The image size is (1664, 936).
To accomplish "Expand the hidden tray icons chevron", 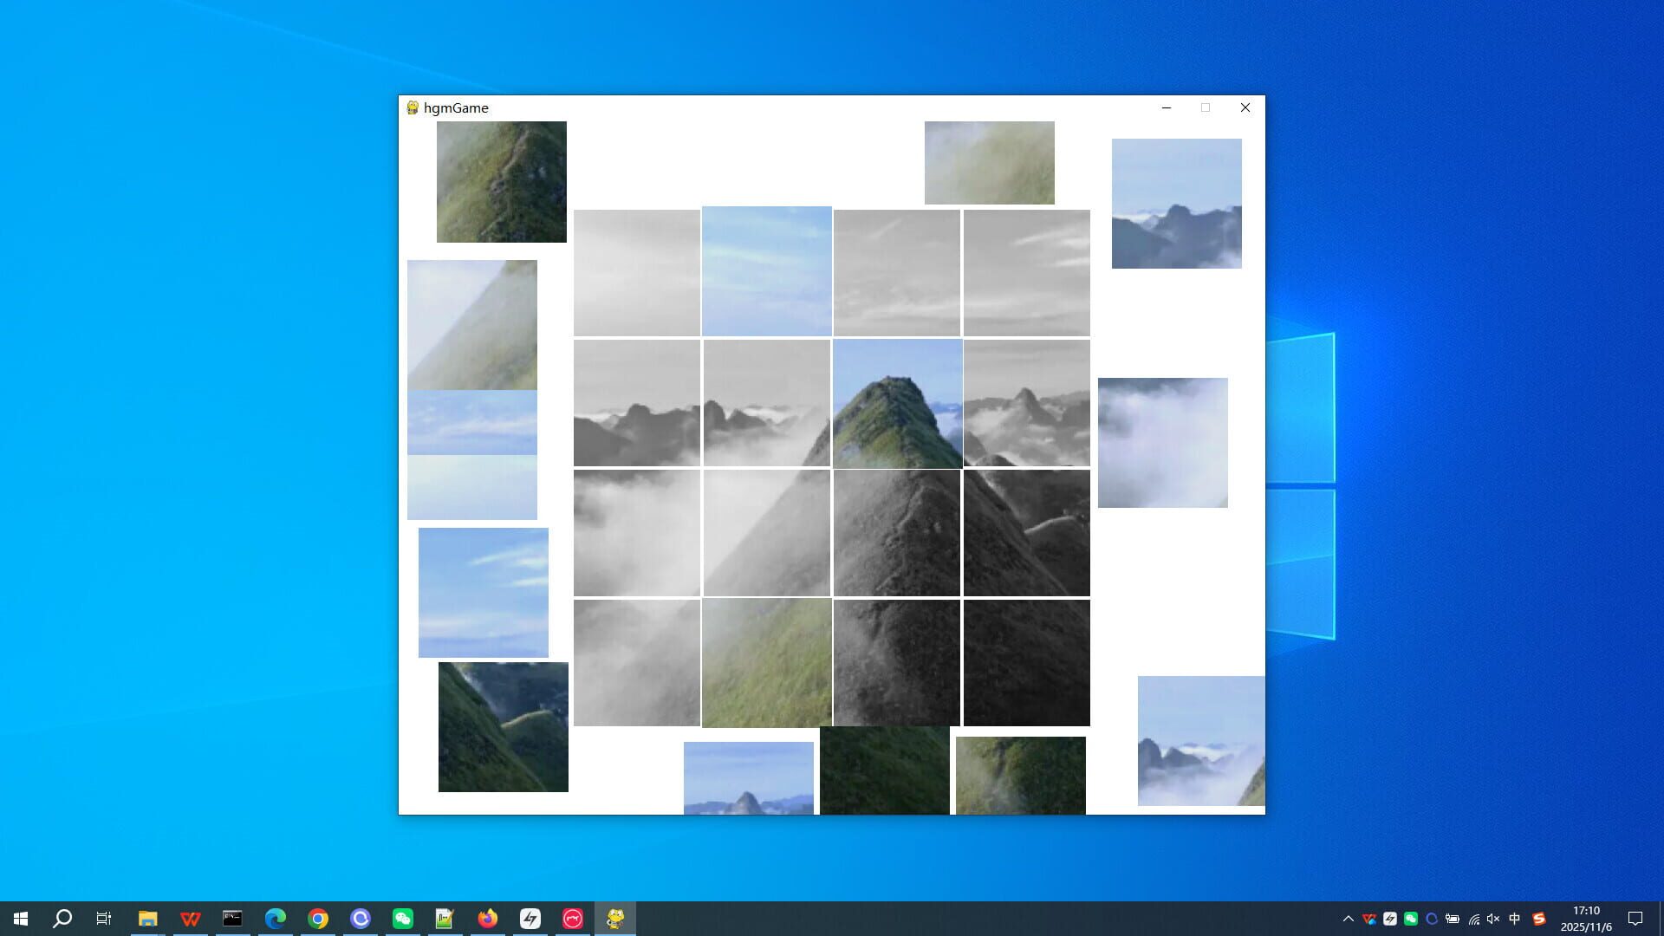I will [1349, 918].
